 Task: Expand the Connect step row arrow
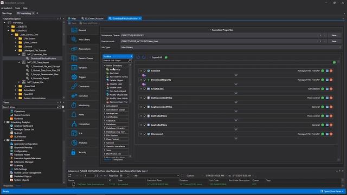tap(141, 71)
